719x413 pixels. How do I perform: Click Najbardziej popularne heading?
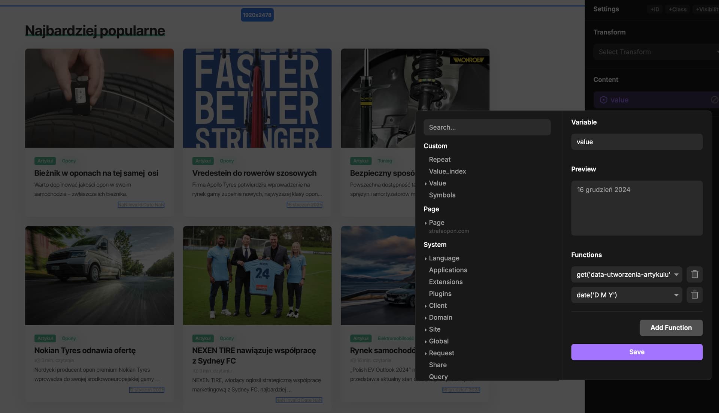tap(95, 31)
